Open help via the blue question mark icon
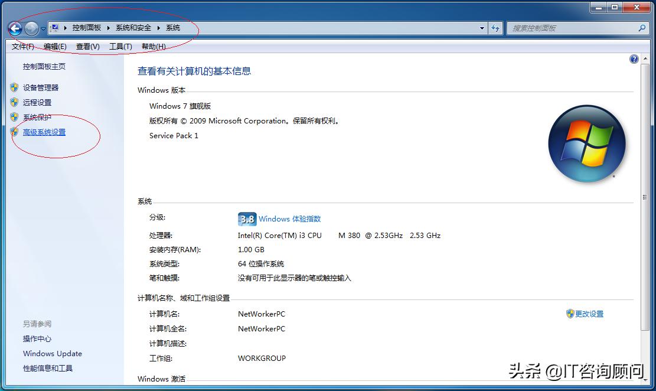 [x=634, y=59]
